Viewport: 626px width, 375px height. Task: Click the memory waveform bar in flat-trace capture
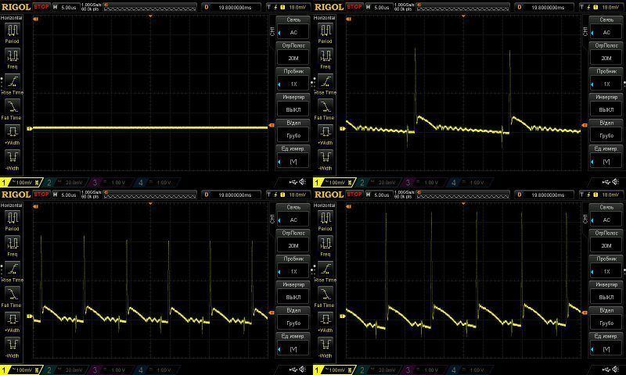tap(150, 7)
